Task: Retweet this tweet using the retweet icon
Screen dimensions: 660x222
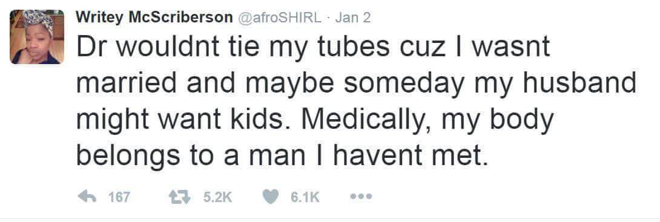Action: tap(179, 197)
